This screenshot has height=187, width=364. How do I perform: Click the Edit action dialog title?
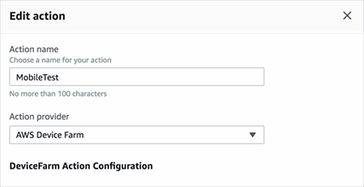tap(37, 16)
